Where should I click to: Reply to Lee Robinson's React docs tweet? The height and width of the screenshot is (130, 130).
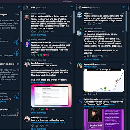click(32, 109)
